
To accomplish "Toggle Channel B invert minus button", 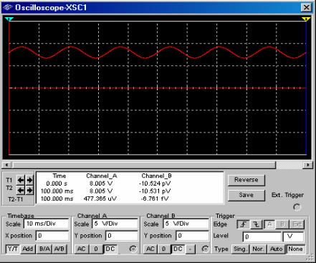I will point(190,249).
